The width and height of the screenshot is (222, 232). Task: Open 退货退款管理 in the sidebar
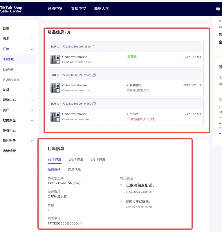(x=11, y=80)
